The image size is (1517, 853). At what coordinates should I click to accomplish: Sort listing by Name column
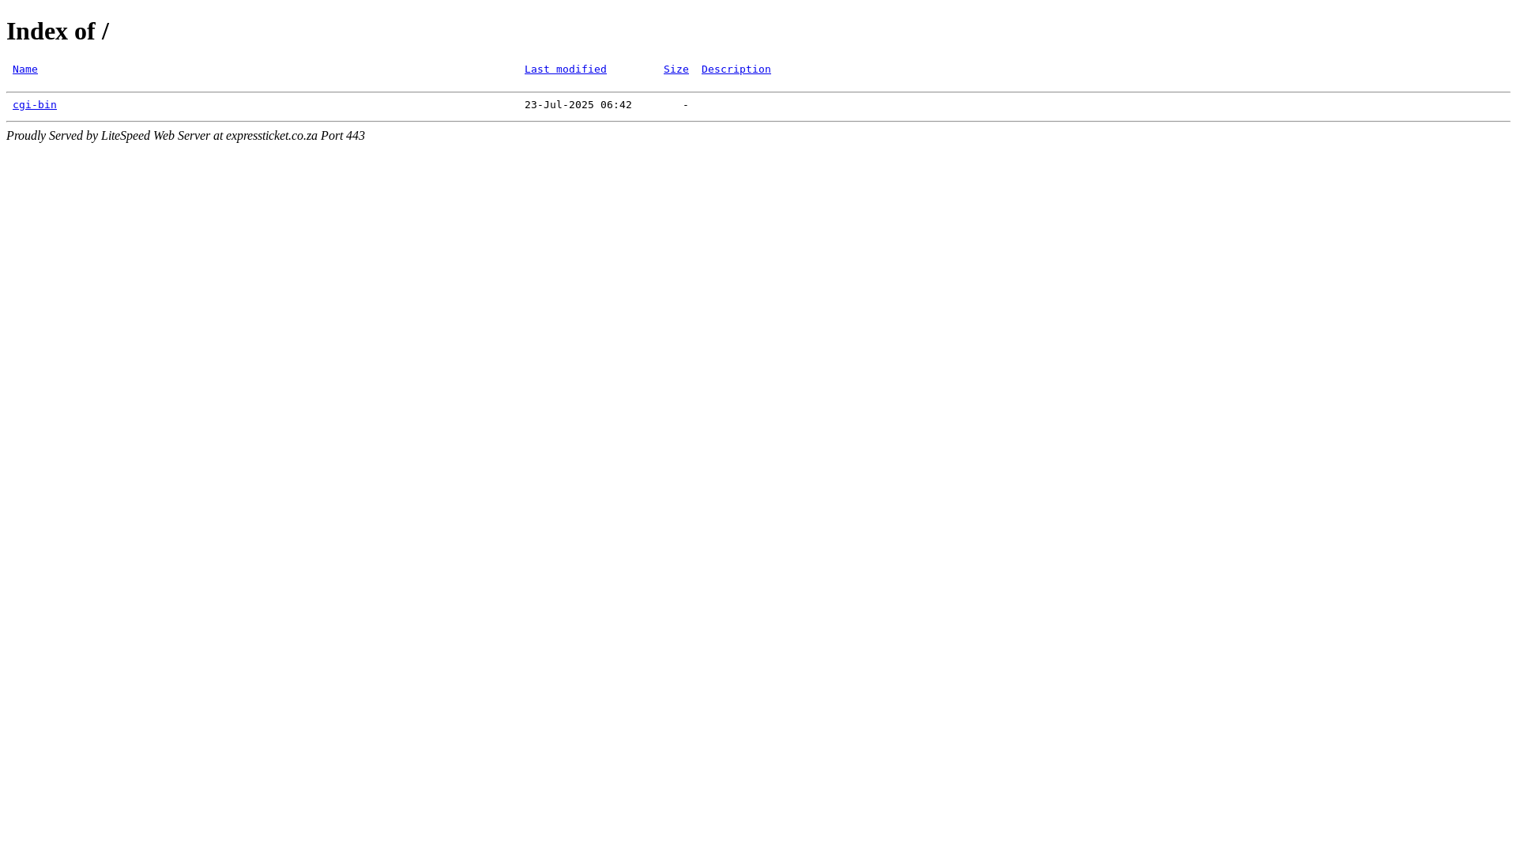coord(25,70)
